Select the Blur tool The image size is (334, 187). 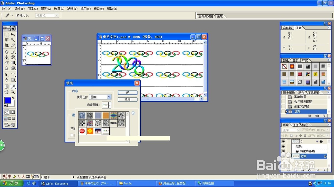(7, 68)
